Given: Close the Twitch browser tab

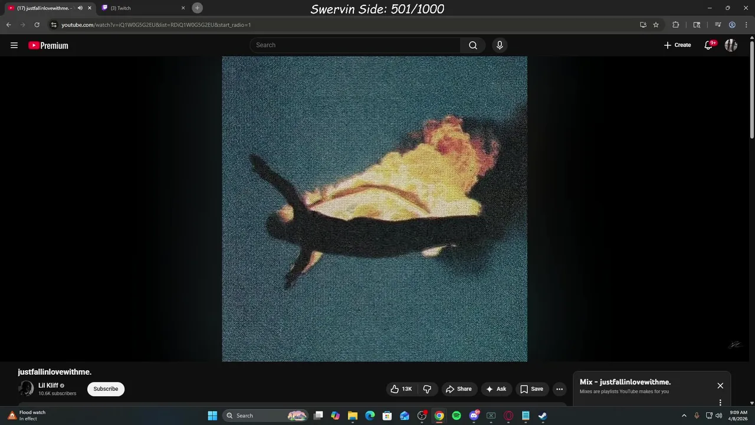Looking at the screenshot, I should [183, 8].
